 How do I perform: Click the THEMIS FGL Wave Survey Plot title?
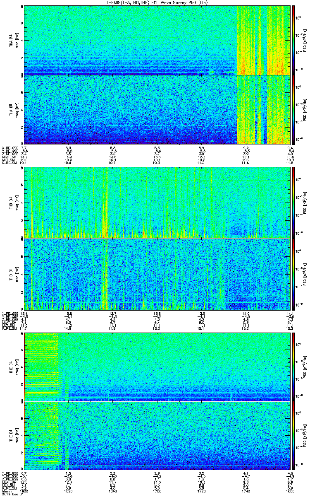click(x=157, y=2)
